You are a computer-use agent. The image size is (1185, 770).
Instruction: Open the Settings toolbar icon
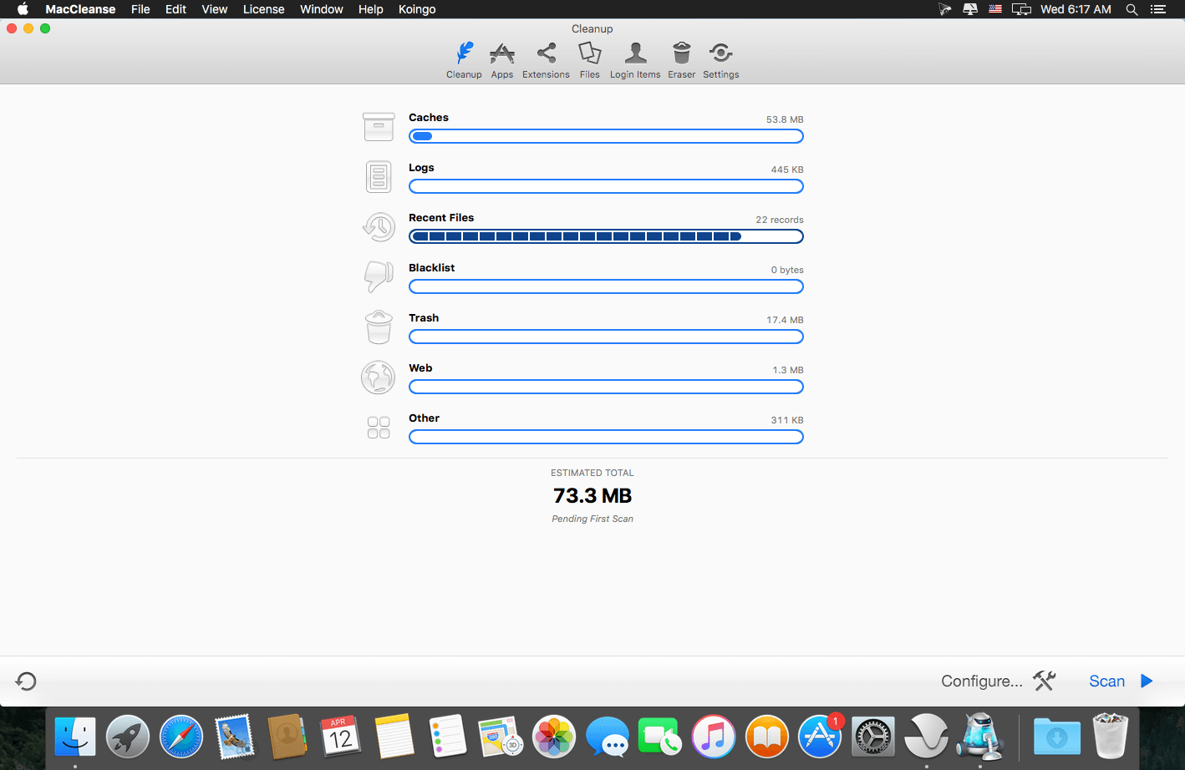point(720,60)
